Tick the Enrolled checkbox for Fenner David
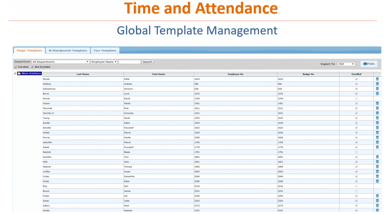387x214 pixels. (356, 98)
